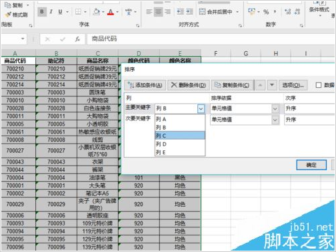Open font color dropdown arrow
Viewport: 336px width, 252px height.
tap(117, 12)
